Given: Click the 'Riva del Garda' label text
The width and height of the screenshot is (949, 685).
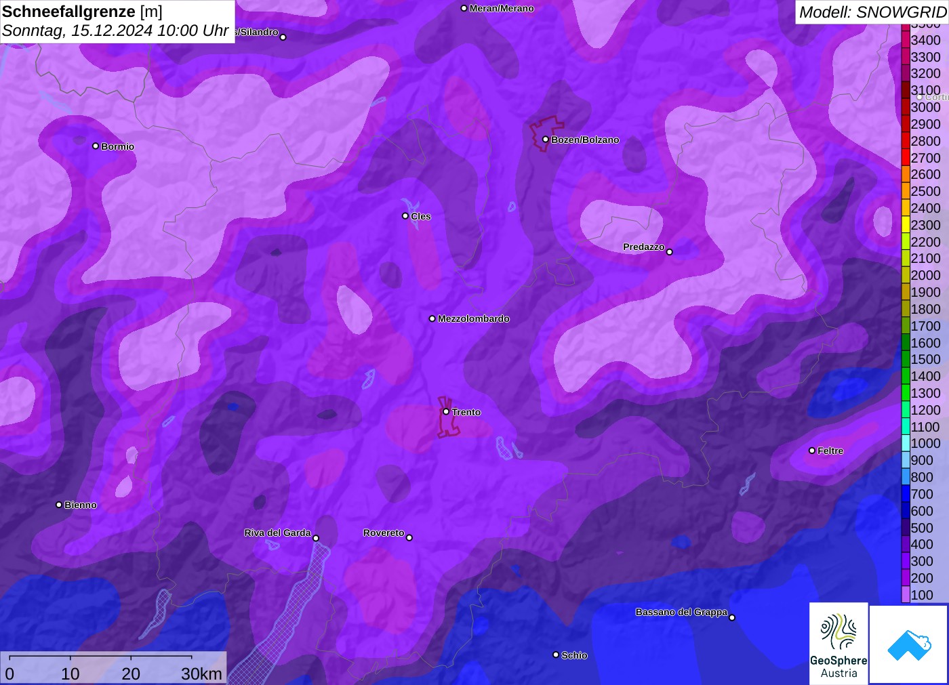Looking at the screenshot, I should tap(277, 533).
